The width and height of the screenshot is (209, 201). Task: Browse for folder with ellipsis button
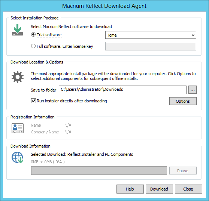[x=193, y=90]
